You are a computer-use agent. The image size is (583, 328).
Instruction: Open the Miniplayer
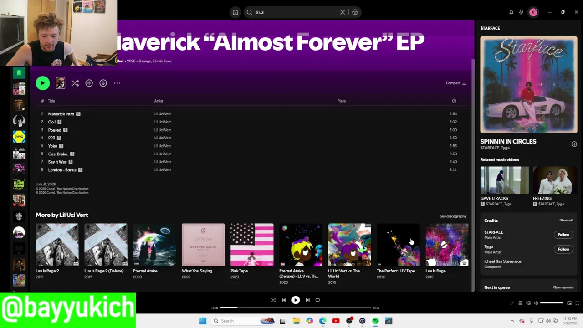[x=569, y=303]
